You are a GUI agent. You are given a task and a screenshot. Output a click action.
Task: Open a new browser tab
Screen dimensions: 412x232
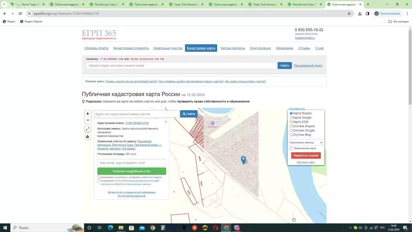point(368,4)
